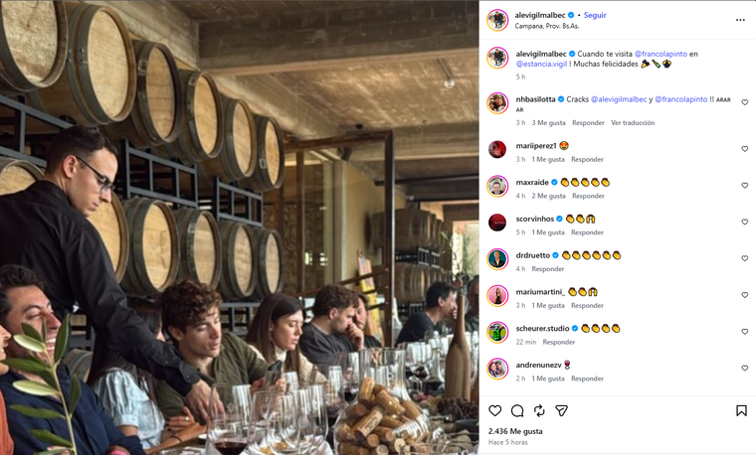This screenshot has height=455, width=756.
Task: Show translation with Ver traducción
Action: click(x=633, y=123)
